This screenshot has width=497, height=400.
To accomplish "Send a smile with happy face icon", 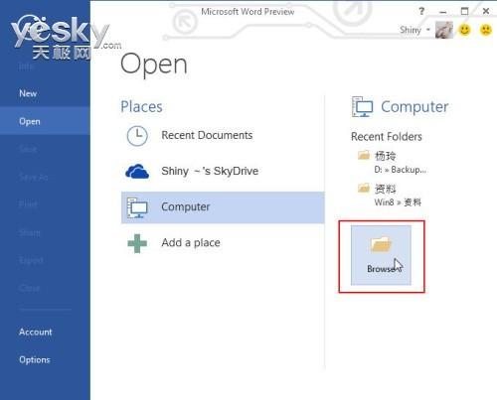I will (464, 30).
